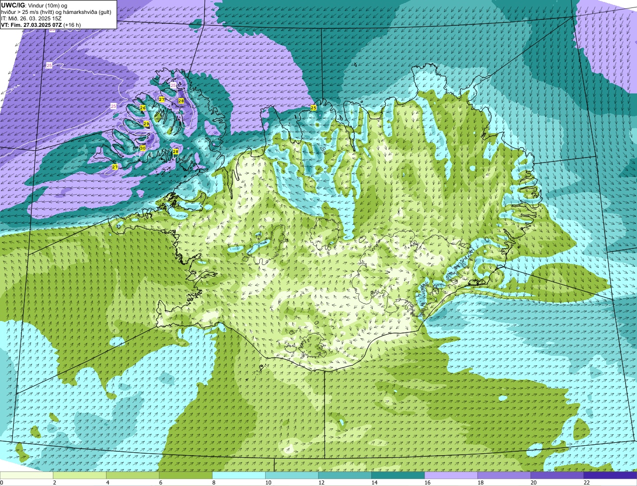Click the '16' tick label on the legend
The image size is (637, 486).
click(x=427, y=483)
